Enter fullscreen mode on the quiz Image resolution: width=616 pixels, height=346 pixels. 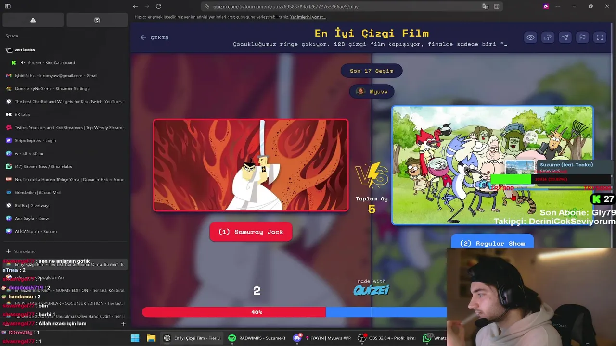coord(600,37)
